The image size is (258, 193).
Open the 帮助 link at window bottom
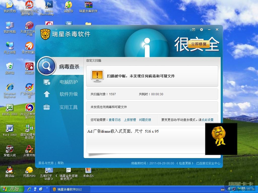click(60, 163)
